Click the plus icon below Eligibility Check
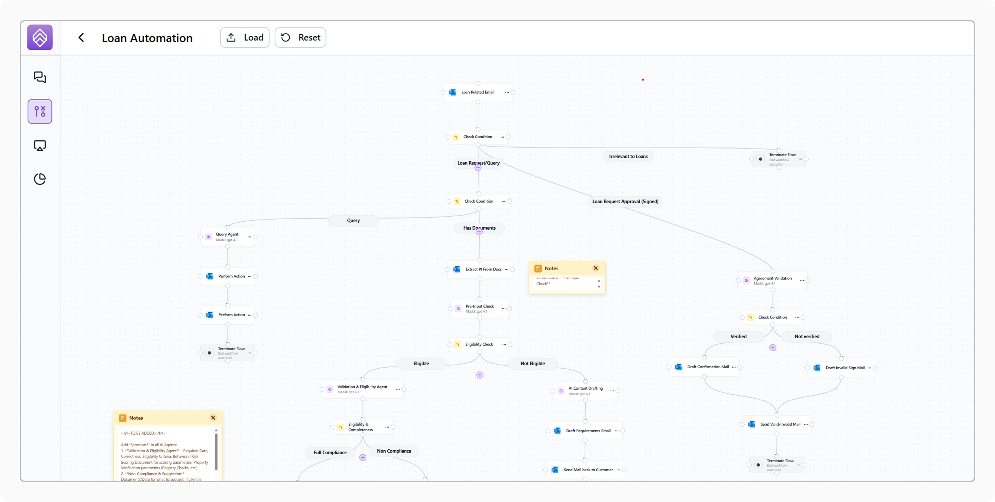The height and width of the screenshot is (502, 995). pyautogui.click(x=480, y=375)
